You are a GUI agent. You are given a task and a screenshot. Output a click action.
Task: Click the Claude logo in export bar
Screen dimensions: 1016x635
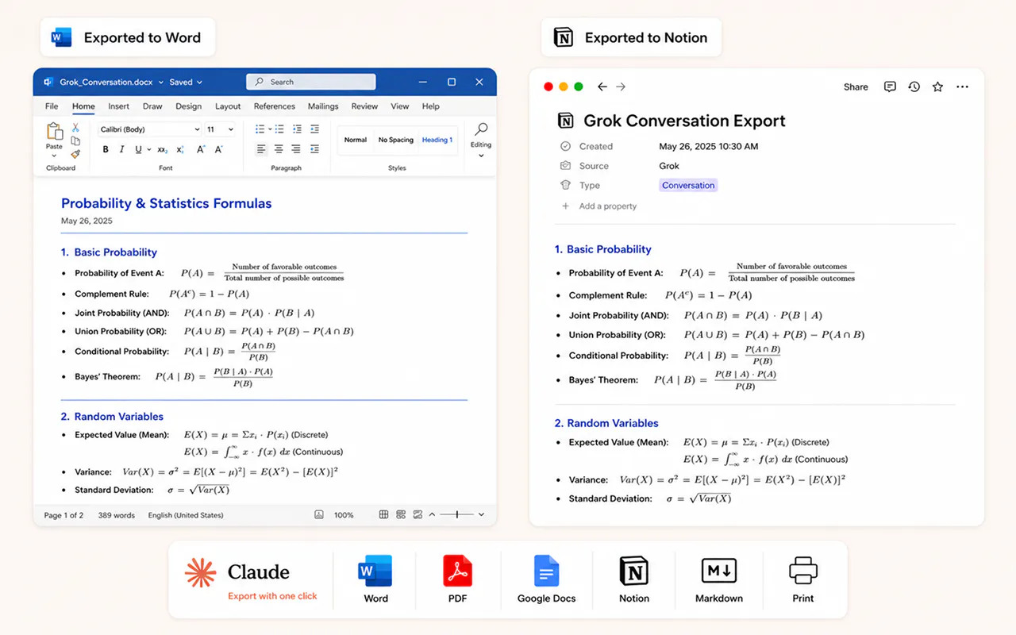(200, 571)
